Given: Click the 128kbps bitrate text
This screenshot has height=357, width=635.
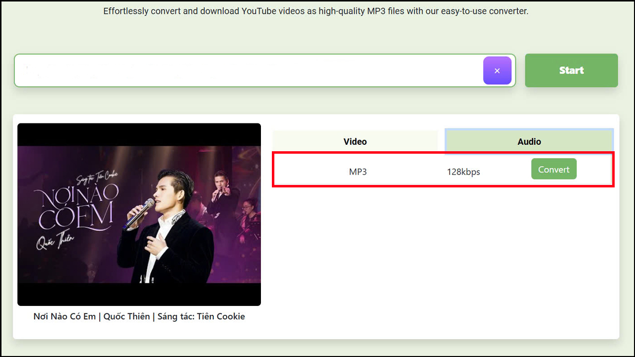Looking at the screenshot, I should click(463, 172).
